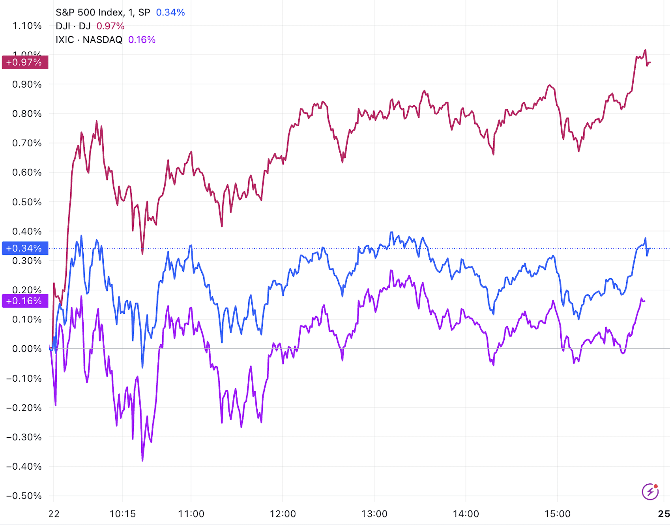Click the 14:00 time axis label
The image size is (670, 528).
466,514
